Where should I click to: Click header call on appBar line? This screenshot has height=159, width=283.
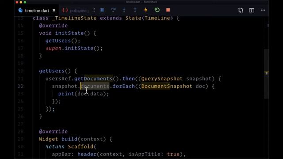[x=87, y=154]
